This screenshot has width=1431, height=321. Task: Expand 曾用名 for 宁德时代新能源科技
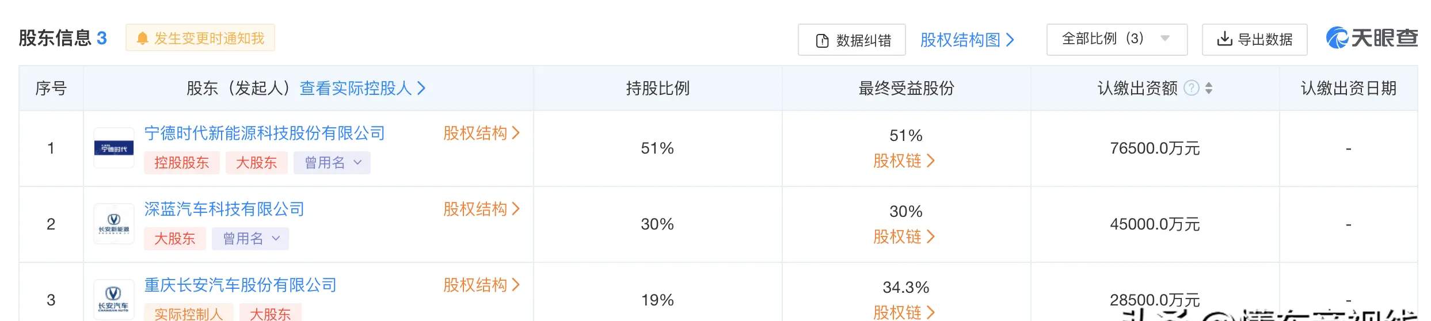pyautogui.click(x=332, y=163)
